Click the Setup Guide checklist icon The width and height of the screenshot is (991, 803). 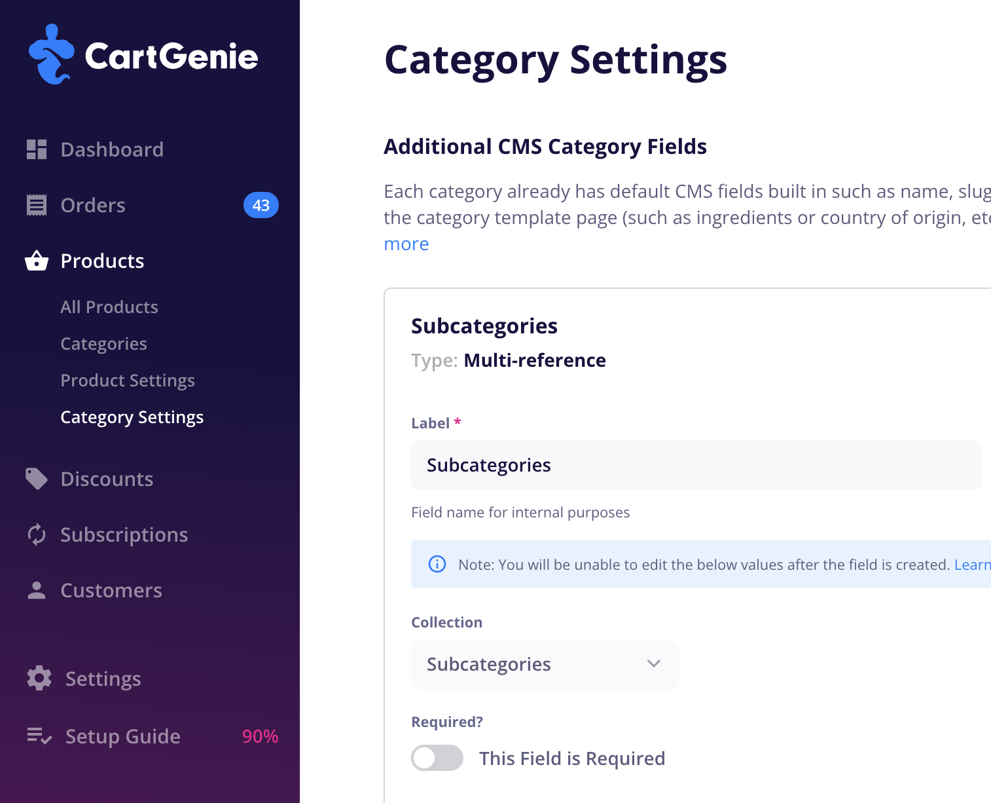coord(39,736)
